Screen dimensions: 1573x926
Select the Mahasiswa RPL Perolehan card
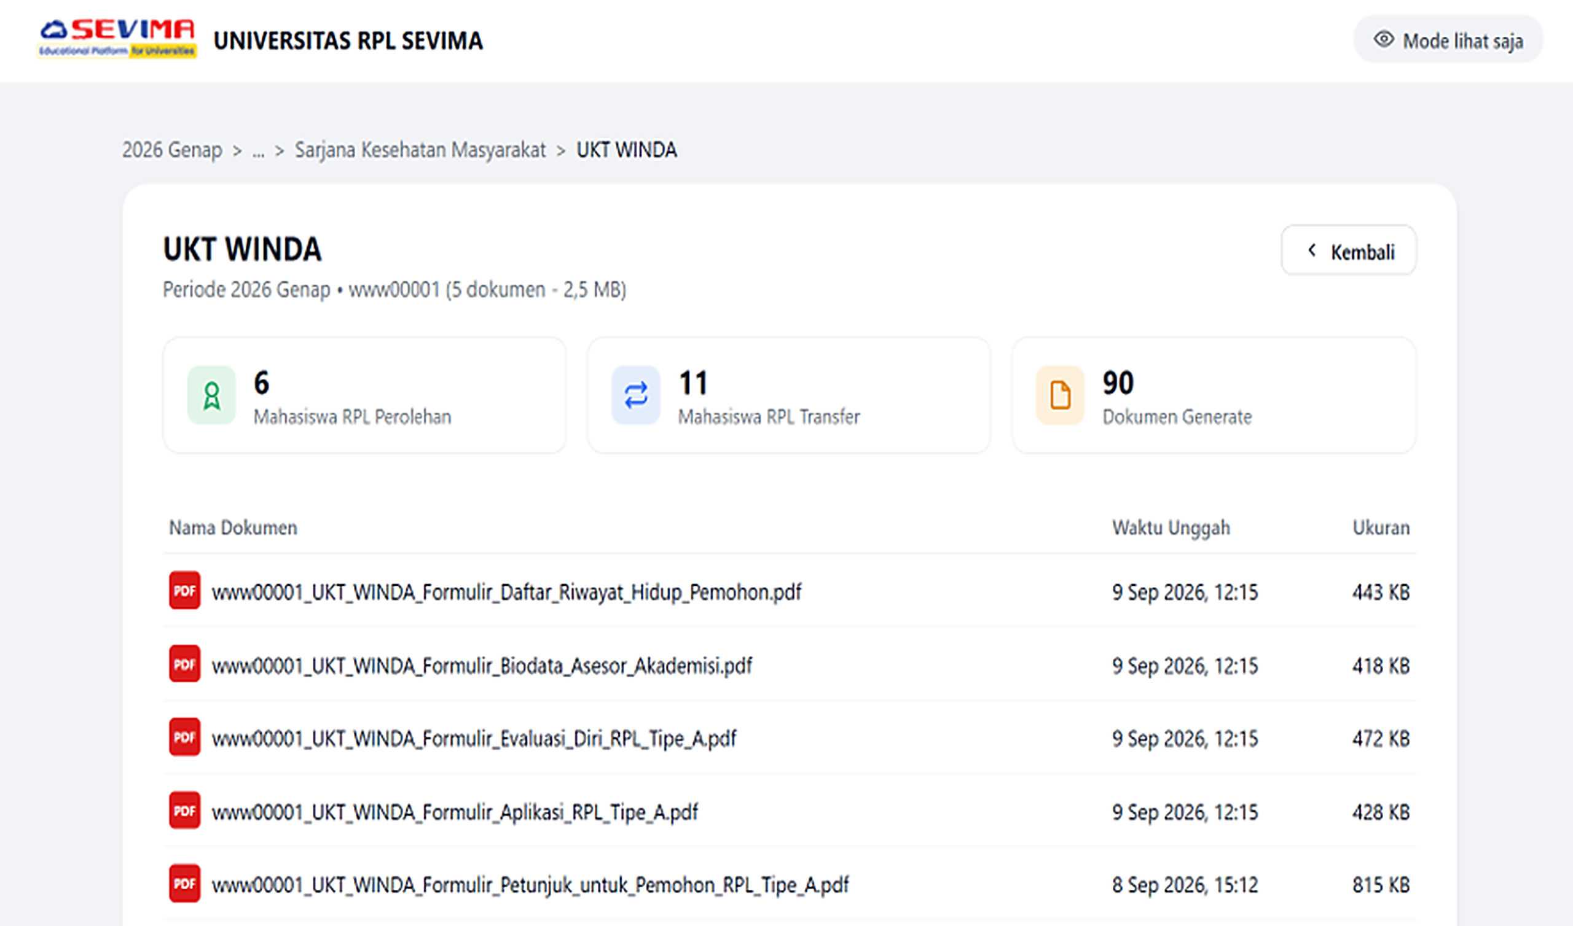click(364, 395)
